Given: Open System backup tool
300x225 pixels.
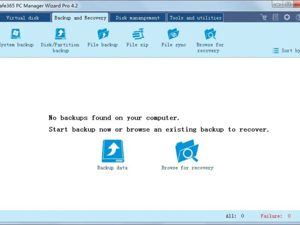Looking at the screenshot, I should point(16,38).
